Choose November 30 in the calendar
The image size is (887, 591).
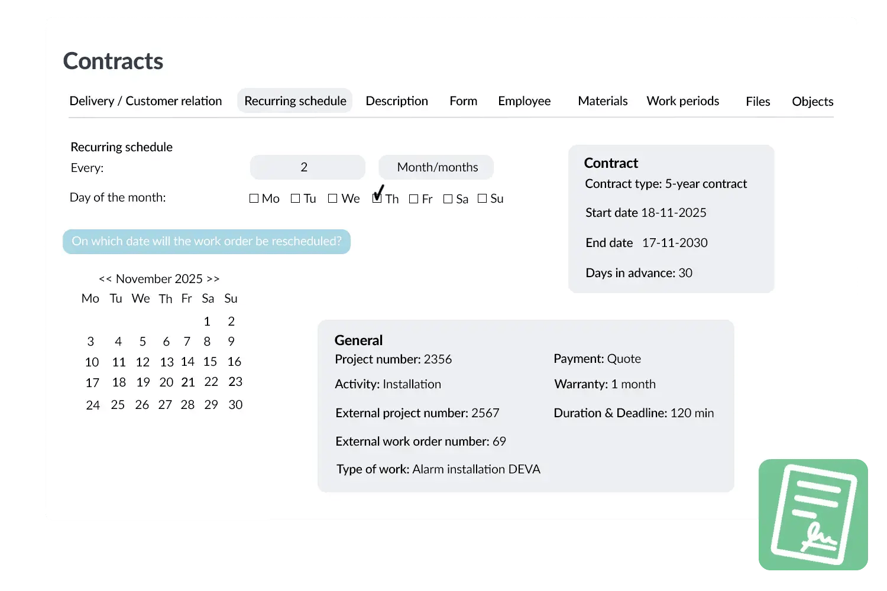[235, 405]
